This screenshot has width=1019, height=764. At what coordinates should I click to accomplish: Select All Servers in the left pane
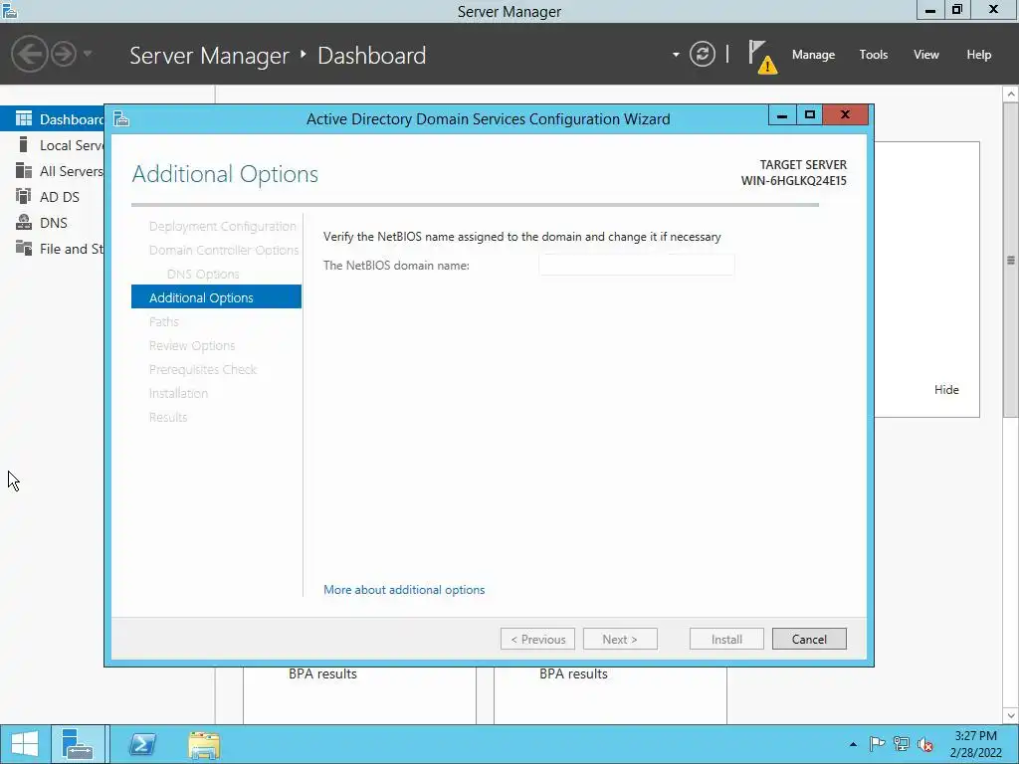(x=52, y=171)
